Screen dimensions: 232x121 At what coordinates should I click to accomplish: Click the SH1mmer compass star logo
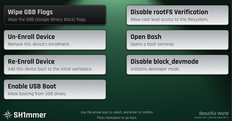coord(8,115)
